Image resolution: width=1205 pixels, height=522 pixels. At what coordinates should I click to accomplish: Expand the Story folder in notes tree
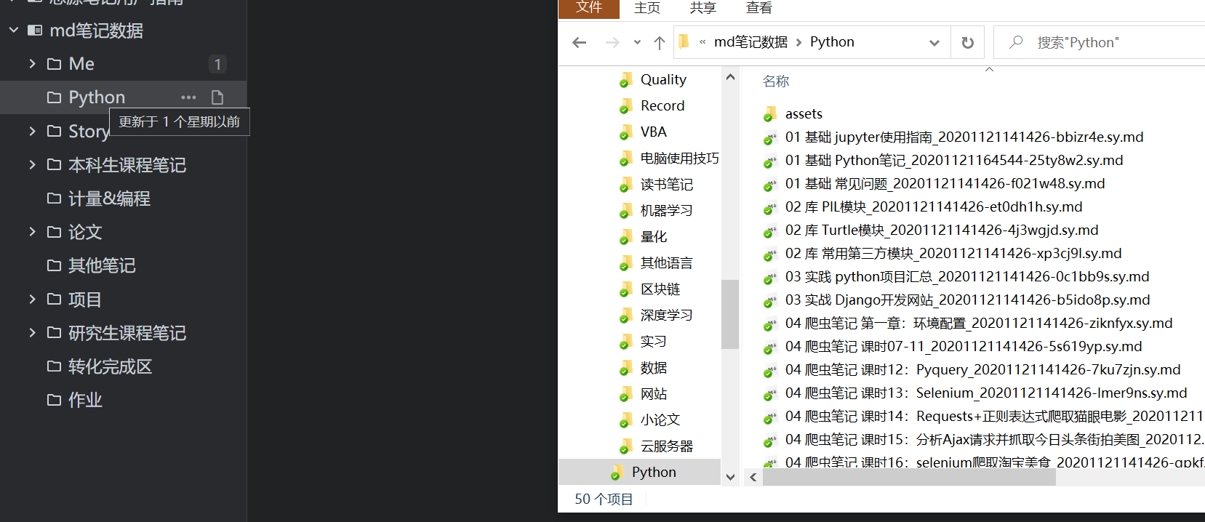point(32,131)
